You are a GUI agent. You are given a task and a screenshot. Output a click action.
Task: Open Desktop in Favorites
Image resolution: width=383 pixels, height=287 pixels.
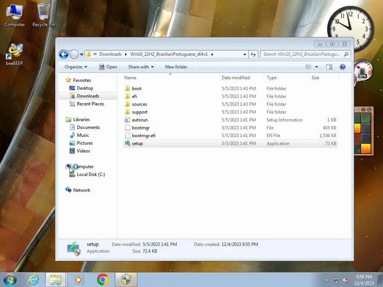(85, 88)
